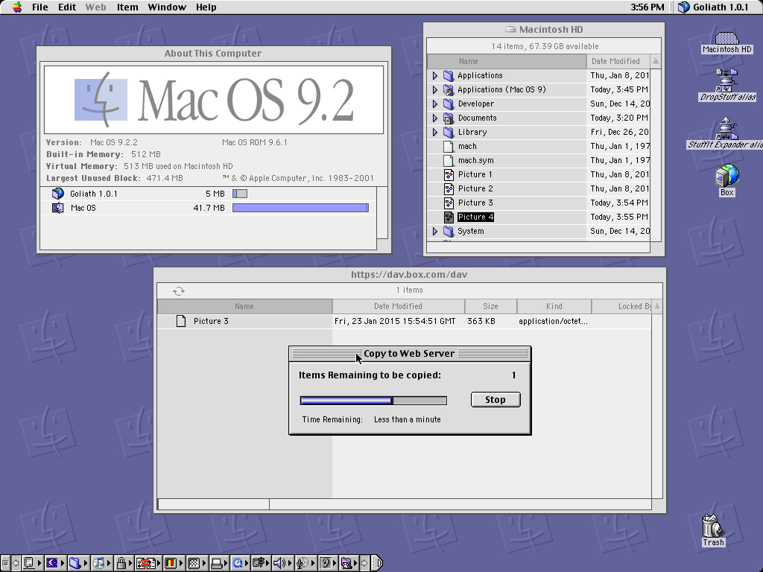This screenshot has width=763, height=572.
Task: Click the refresh arrows icon in the dav.box.com window
Action: pyautogui.click(x=179, y=291)
